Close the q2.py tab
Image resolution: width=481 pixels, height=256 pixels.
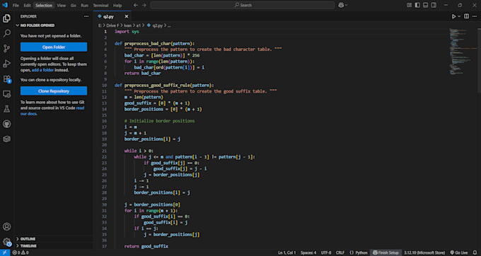click(x=127, y=16)
